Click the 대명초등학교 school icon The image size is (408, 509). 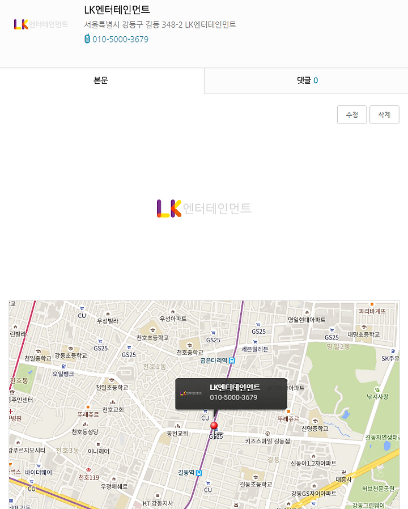click(364, 327)
